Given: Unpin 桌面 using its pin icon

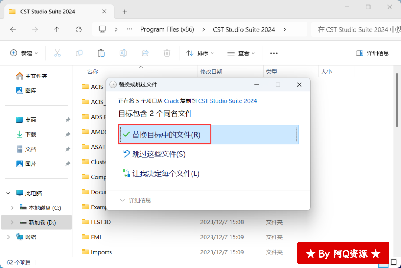Looking at the screenshot, I should point(68,120).
